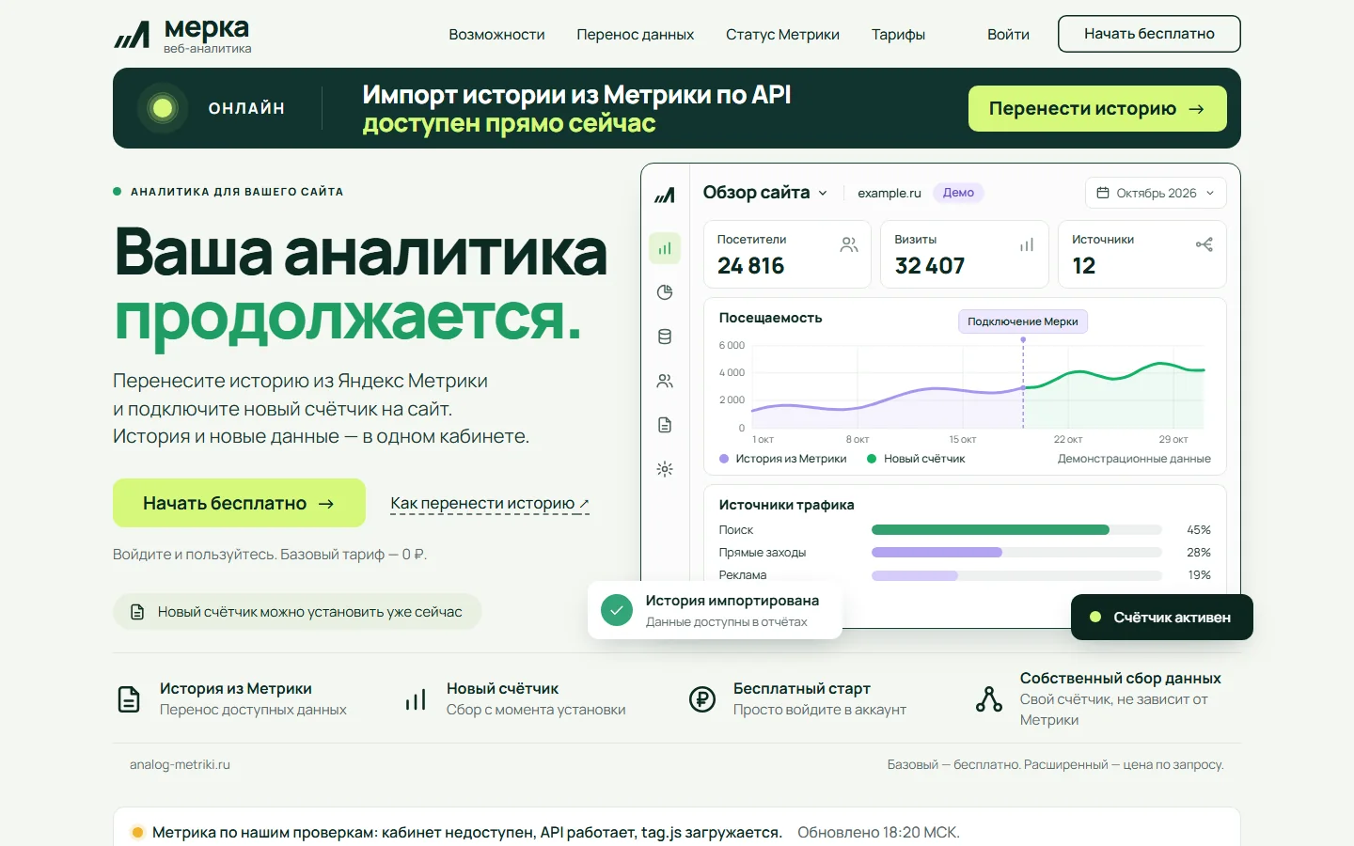Open the Тарифы navigation item

tap(898, 35)
